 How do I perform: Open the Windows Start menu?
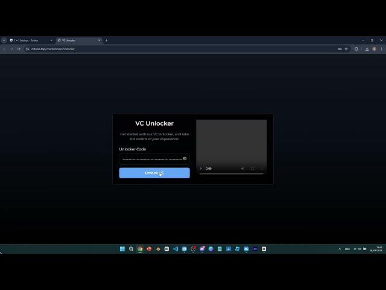[122, 249]
